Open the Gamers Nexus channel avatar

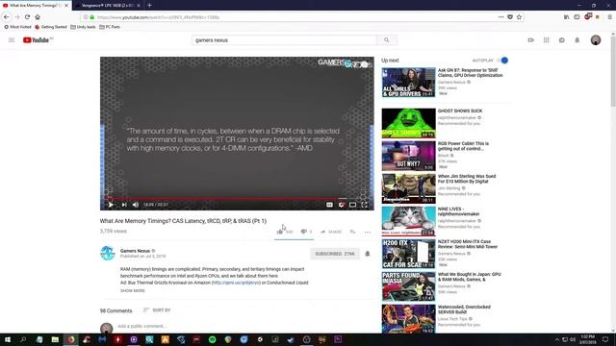tap(107, 253)
